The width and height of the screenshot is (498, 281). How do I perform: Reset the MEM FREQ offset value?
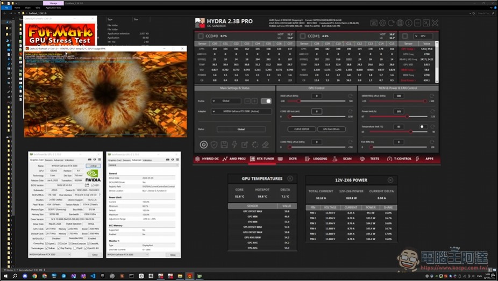point(432,96)
